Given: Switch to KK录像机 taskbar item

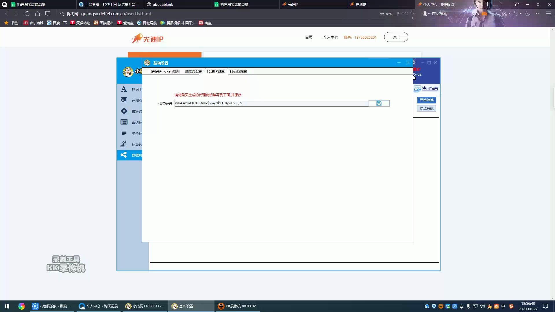Looking at the screenshot, I should (237, 306).
